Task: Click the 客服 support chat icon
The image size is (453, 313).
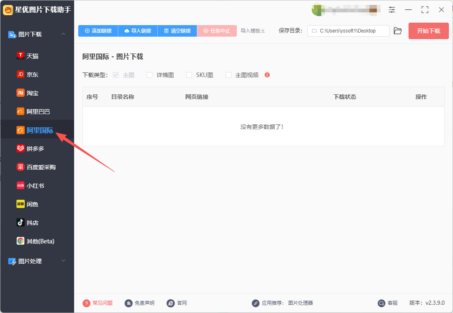Action: point(382,303)
